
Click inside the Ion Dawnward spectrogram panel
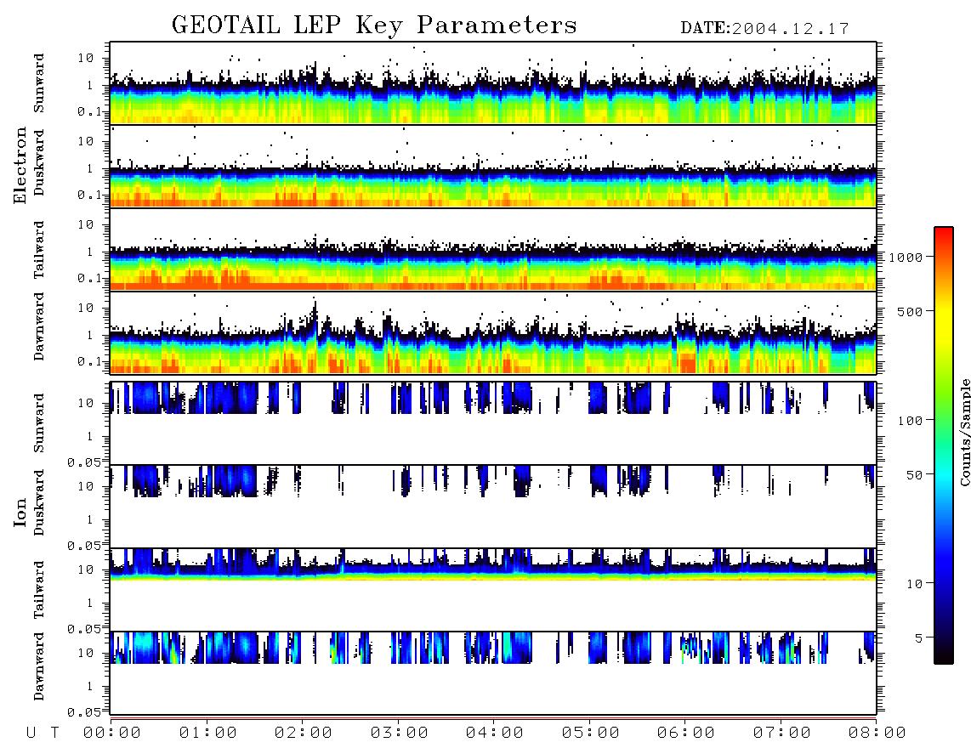(493, 673)
